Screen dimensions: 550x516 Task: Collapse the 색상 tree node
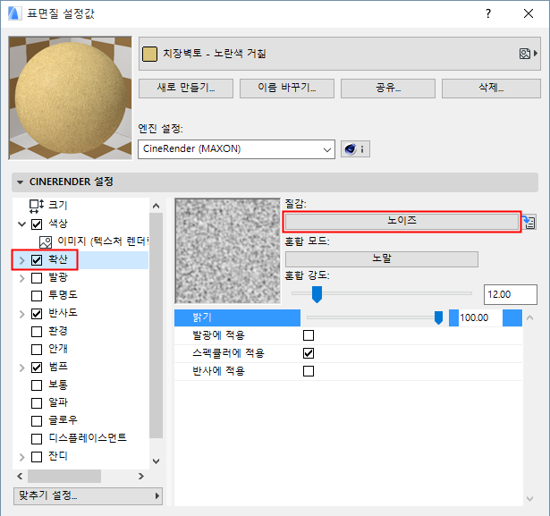pos(22,224)
